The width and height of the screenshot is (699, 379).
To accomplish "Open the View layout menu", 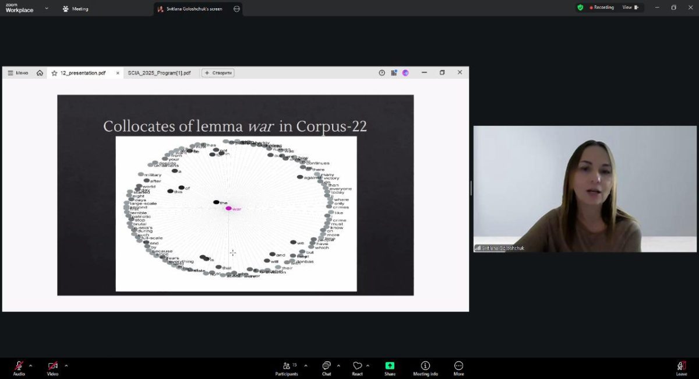I will click(630, 8).
